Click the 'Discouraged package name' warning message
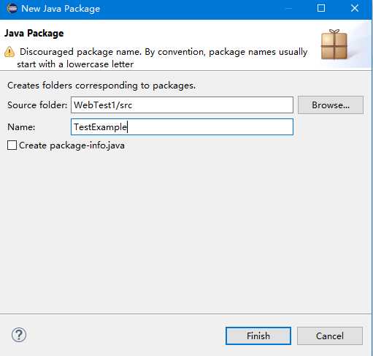Image resolution: width=373 pixels, height=356 pixels. [x=162, y=58]
